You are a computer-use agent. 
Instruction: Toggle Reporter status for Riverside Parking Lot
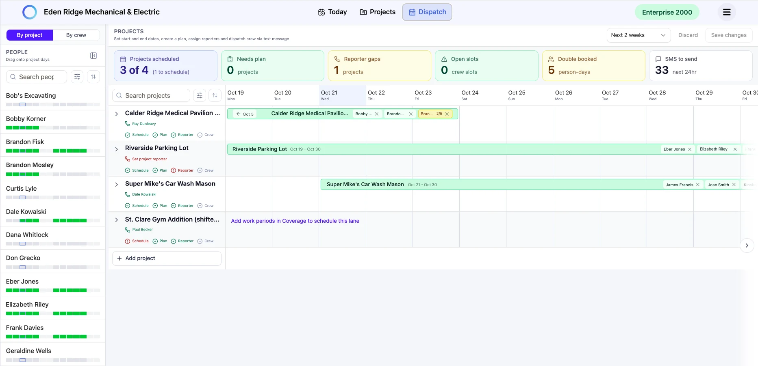(x=182, y=170)
